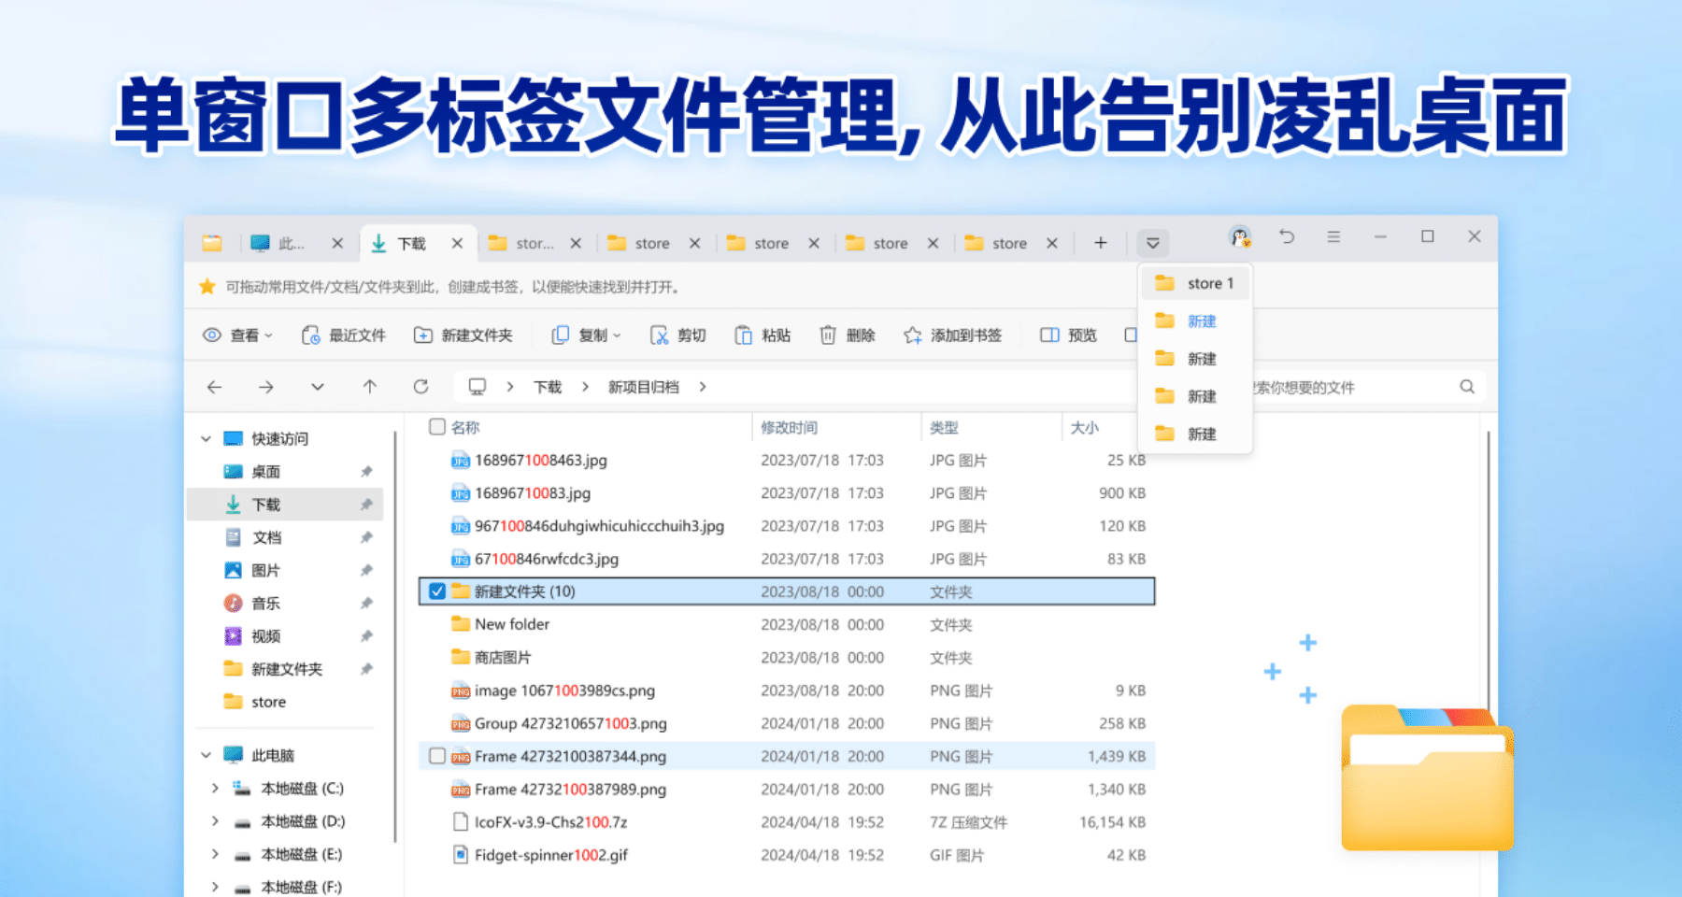Click the undo close tab icon
Image resolution: width=1682 pixels, height=897 pixels.
pos(1287,237)
